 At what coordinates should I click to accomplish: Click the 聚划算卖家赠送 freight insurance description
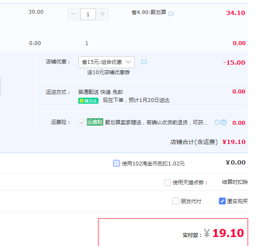(156, 123)
